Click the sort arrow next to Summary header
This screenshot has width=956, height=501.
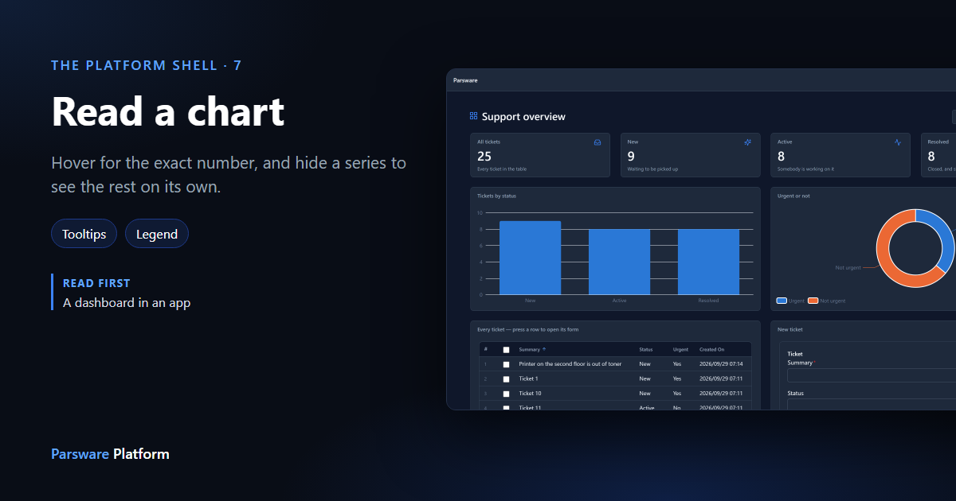coord(544,349)
